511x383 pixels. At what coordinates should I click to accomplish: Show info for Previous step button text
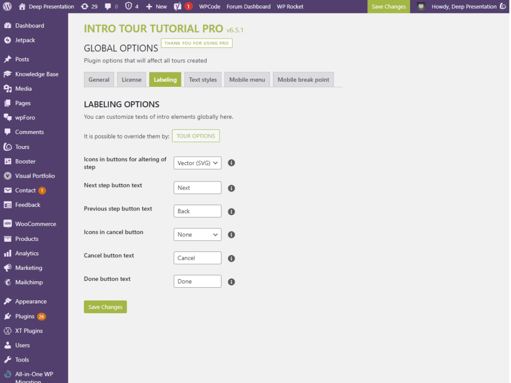232,211
